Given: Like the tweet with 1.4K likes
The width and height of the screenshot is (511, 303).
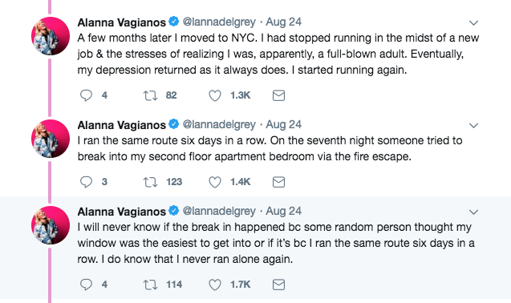Looking at the screenshot, I should point(215,182).
